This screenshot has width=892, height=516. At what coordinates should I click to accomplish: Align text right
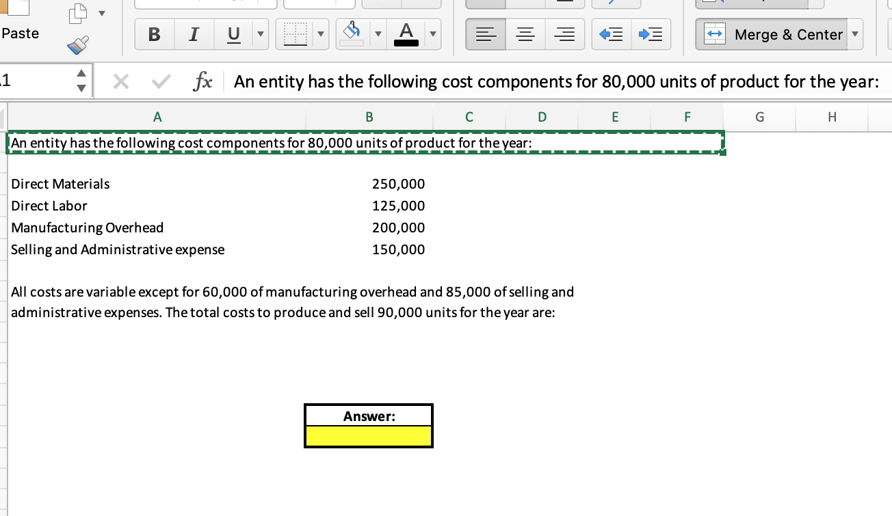(565, 34)
